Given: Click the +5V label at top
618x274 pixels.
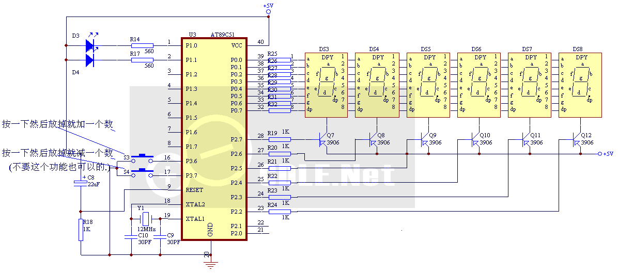Looking at the screenshot, I should (x=268, y=6).
